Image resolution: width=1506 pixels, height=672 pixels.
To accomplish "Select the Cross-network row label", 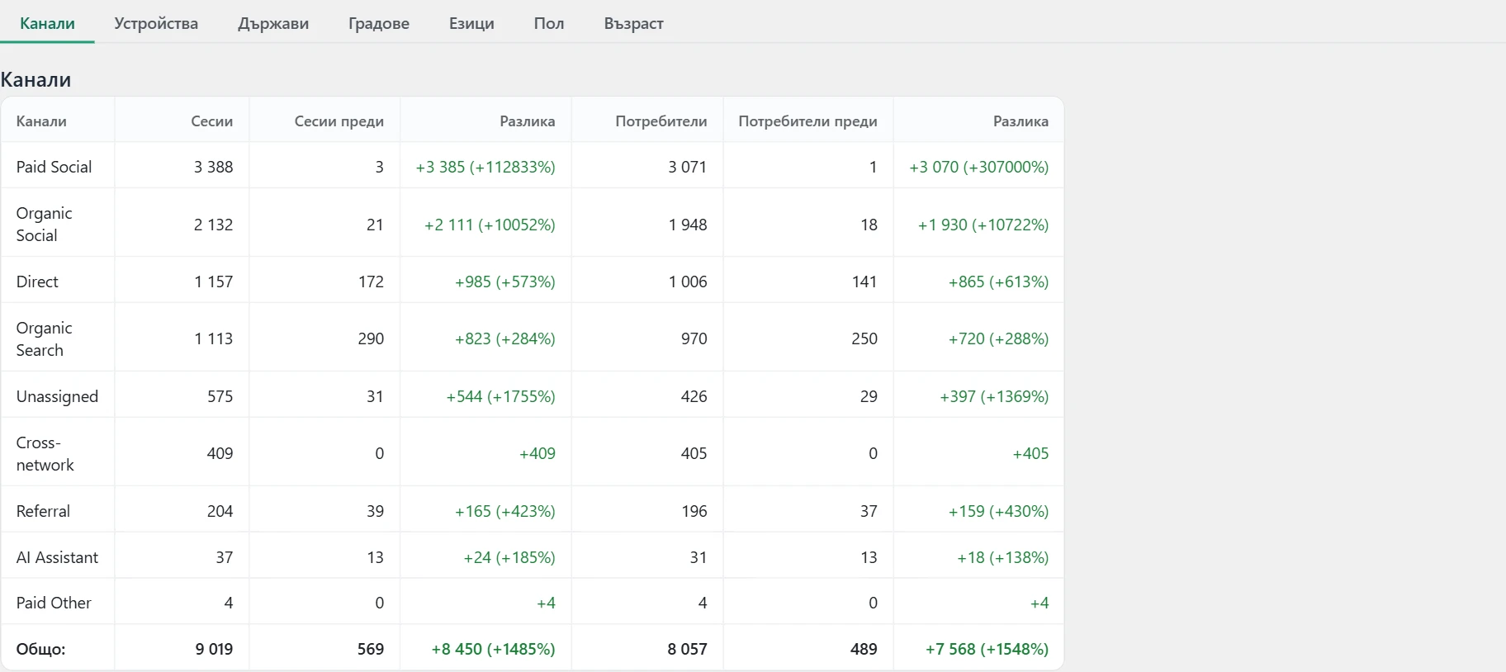I will pos(45,453).
